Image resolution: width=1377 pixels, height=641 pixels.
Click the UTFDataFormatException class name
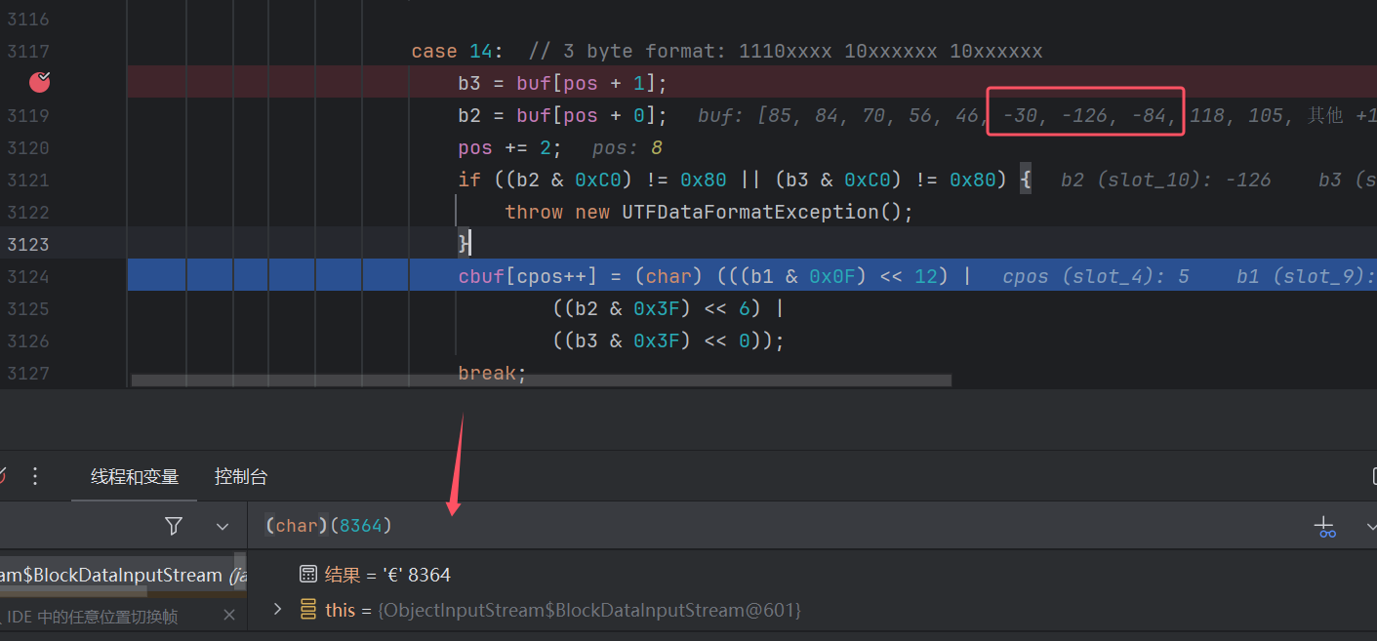pyautogui.click(x=750, y=212)
